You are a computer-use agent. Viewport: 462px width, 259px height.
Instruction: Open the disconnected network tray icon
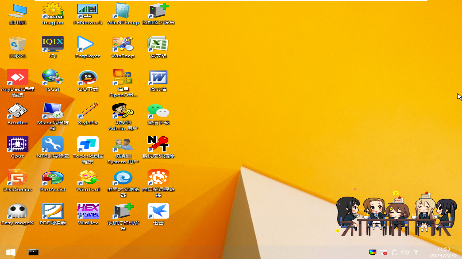click(x=384, y=252)
